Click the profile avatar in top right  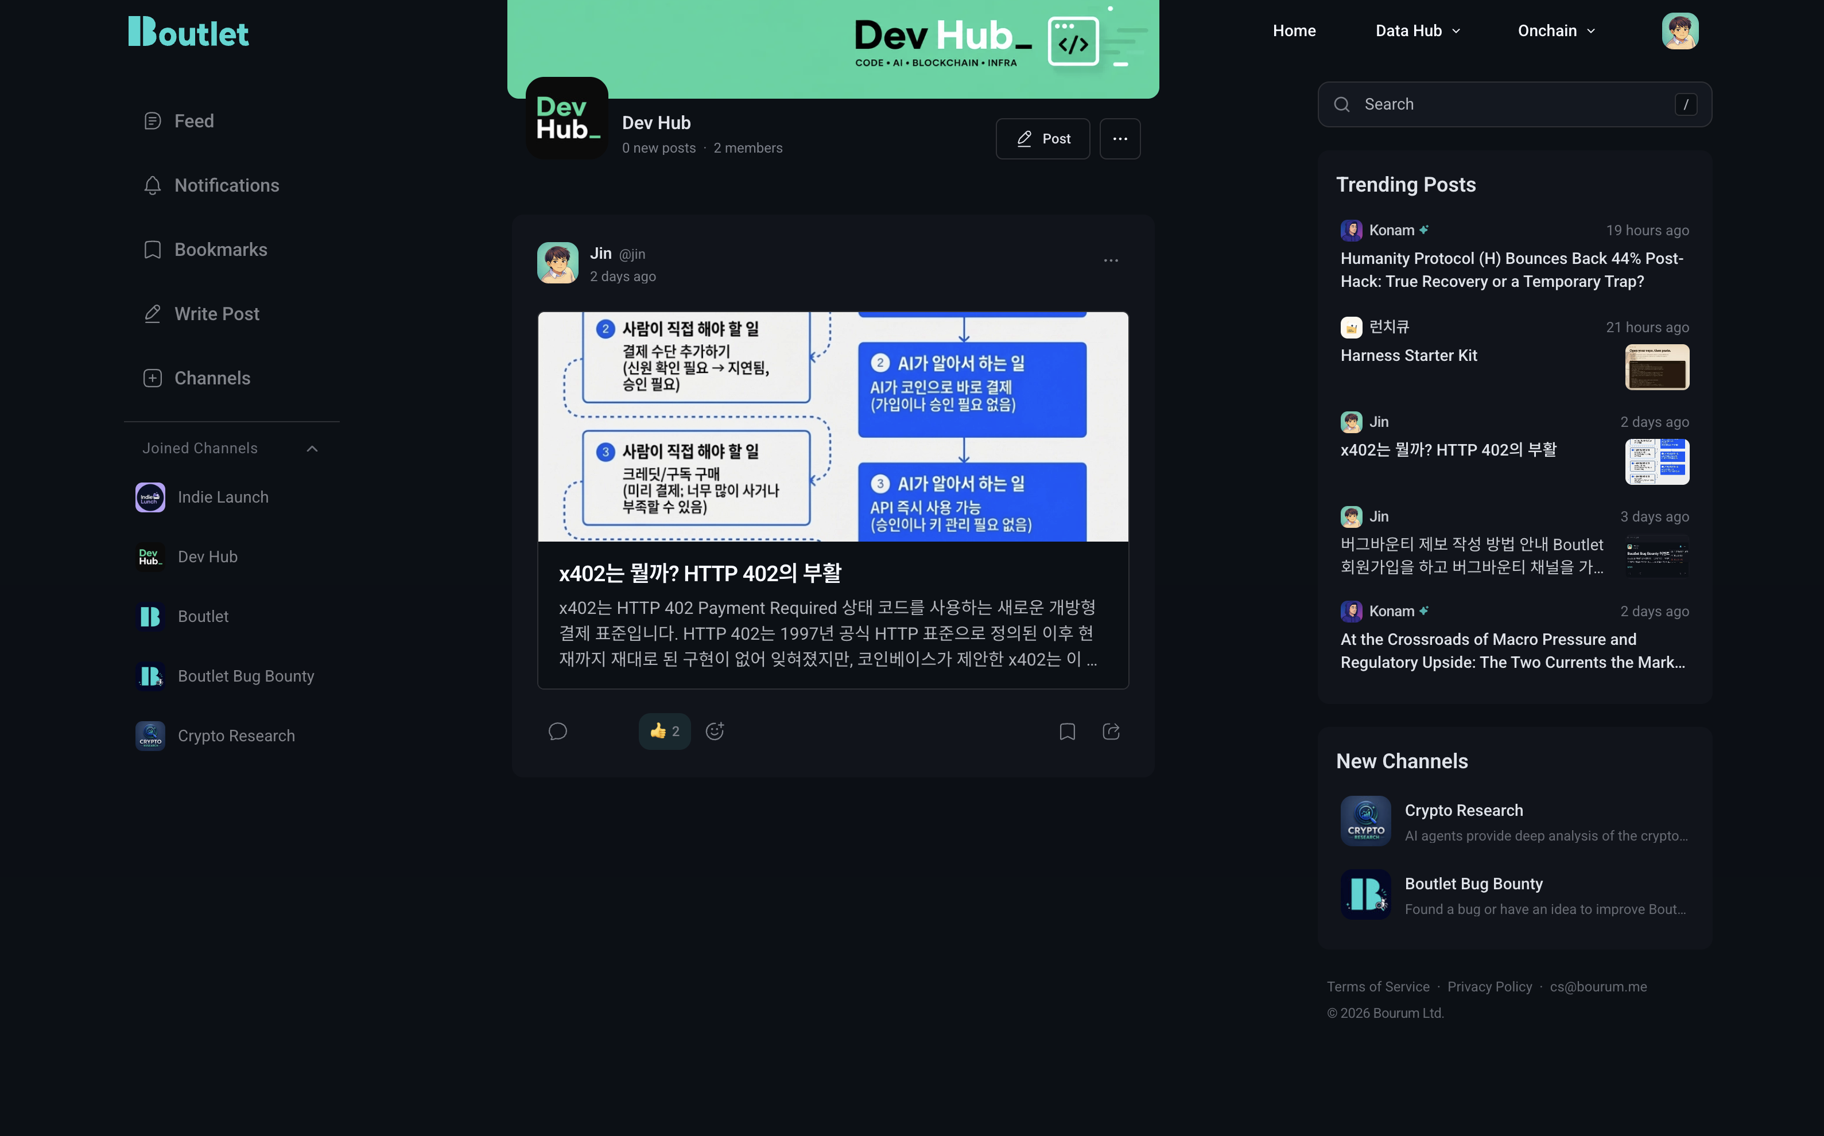tap(1680, 31)
